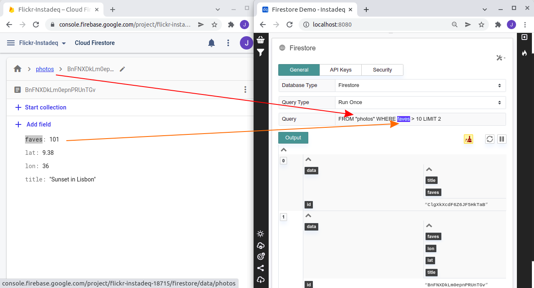Click the sun theme icon in Instadeq sidebar
This screenshot has height=288, width=534.
click(x=261, y=234)
